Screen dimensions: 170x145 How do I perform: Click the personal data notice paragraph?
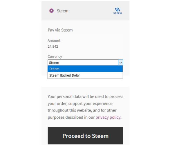[x=85, y=107]
